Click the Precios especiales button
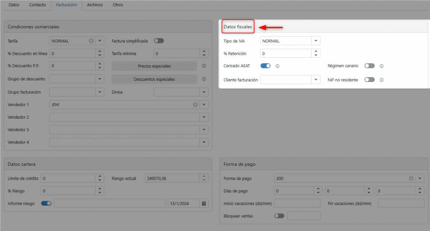This screenshot has width=430, height=231. [154, 66]
